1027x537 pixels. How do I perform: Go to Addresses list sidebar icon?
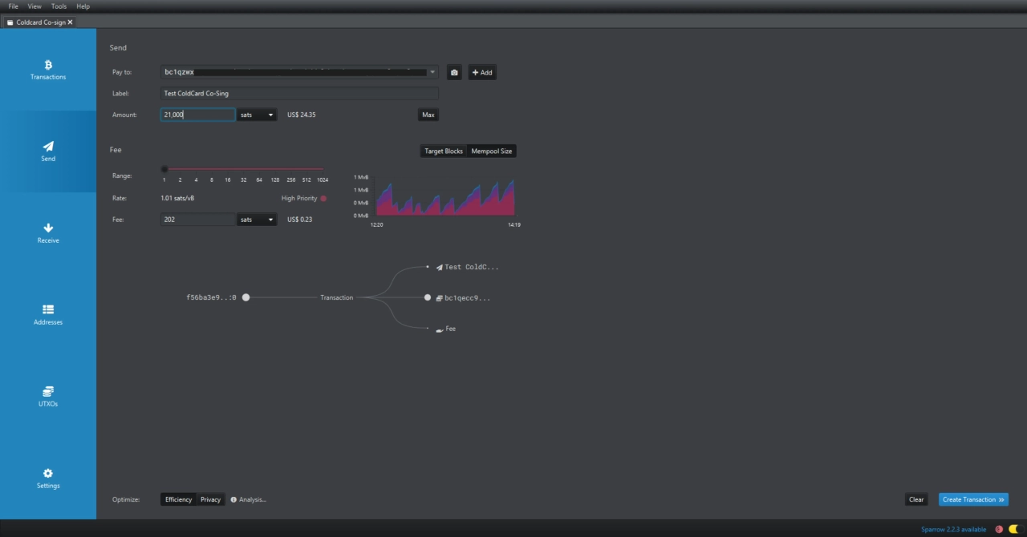[48, 309]
